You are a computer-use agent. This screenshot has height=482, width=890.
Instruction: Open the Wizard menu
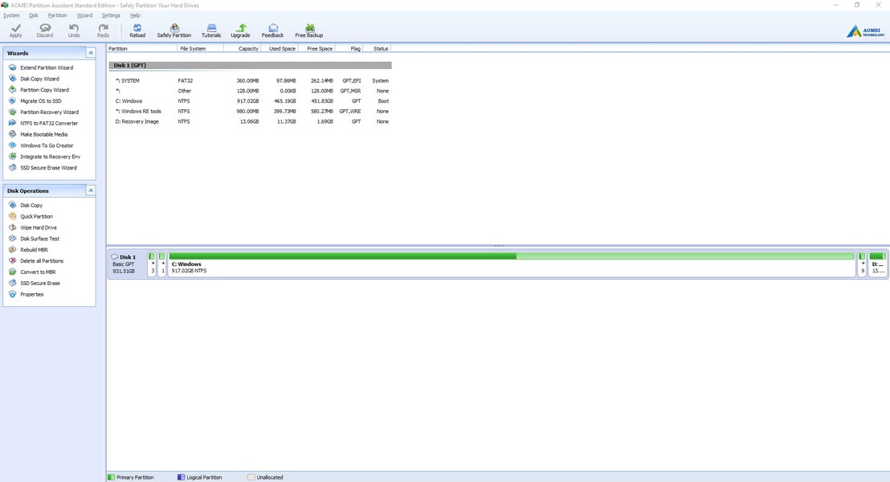click(x=84, y=15)
